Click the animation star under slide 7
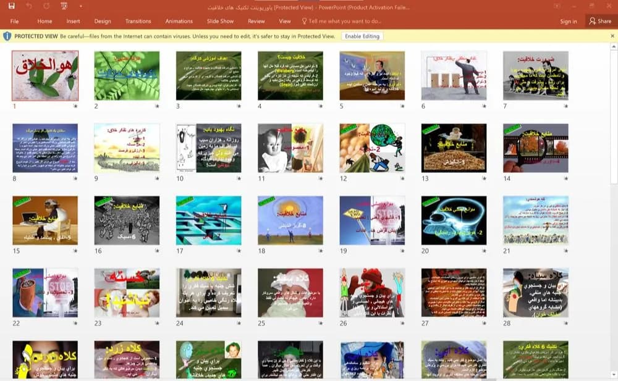The height and width of the screenshot is (381, 618). pos(565,106)
